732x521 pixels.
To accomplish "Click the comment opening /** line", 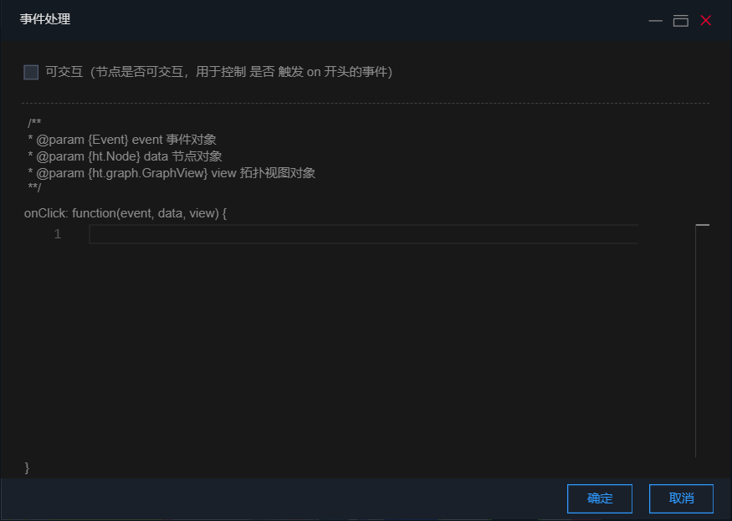I will (34, 123).
